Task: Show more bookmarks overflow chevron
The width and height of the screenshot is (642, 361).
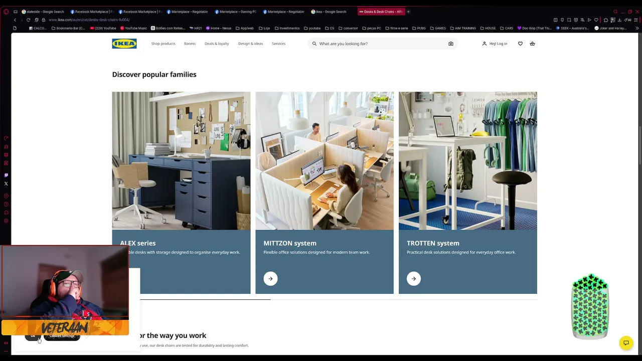Action: [x=637, y=28]
